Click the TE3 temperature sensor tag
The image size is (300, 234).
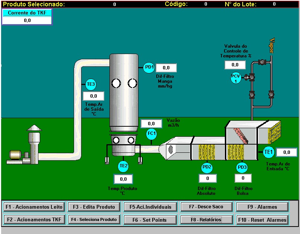[x=91, y=84]
